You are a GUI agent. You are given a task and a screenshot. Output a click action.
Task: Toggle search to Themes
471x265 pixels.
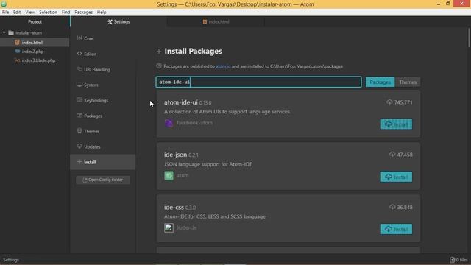(408, 82)
